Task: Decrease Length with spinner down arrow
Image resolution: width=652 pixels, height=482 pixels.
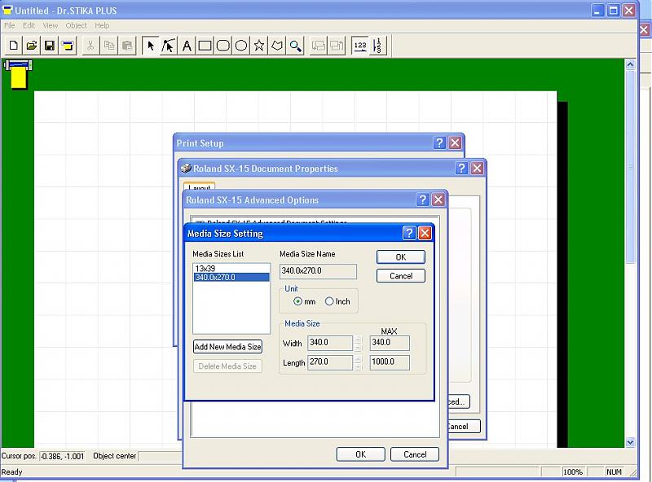Action: pyautogui.click(x=358, y=366)
